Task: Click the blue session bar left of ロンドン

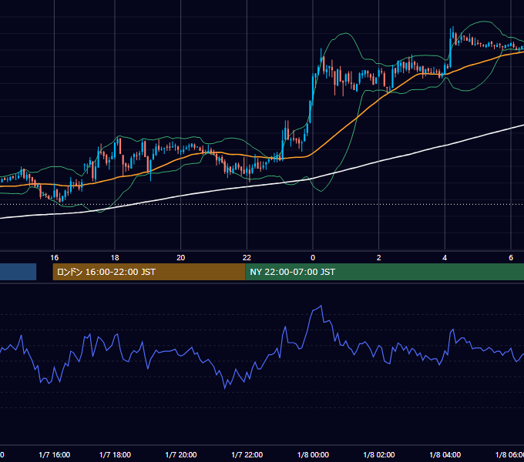Action: point(18,272)
